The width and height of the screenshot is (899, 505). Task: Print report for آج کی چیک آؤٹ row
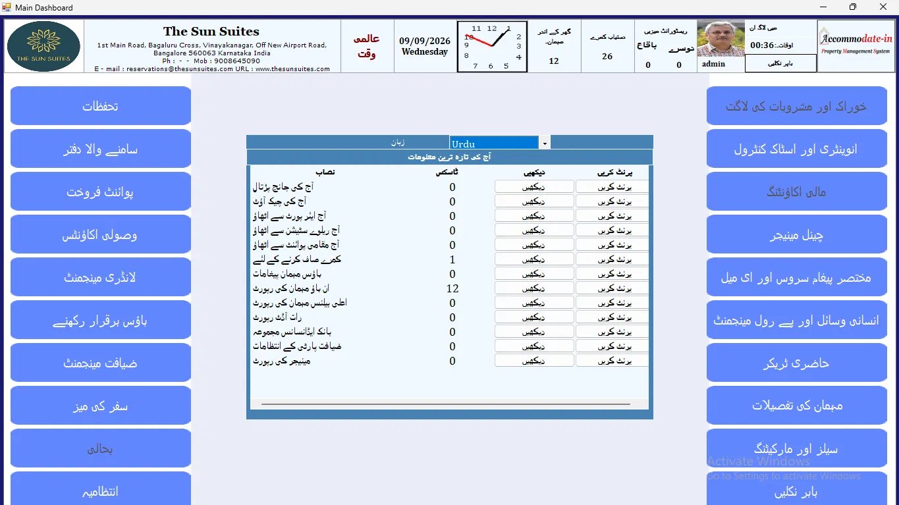click(613, 201)
